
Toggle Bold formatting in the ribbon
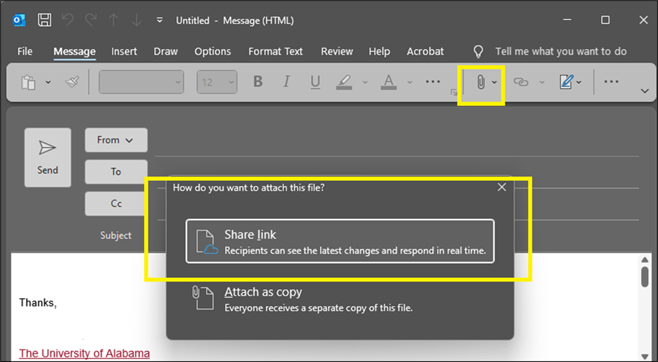point(258,82)
